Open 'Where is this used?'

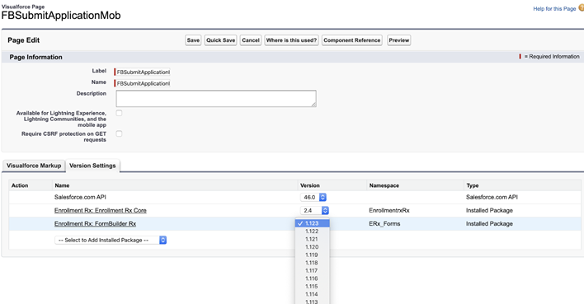(x=292, y=40)
